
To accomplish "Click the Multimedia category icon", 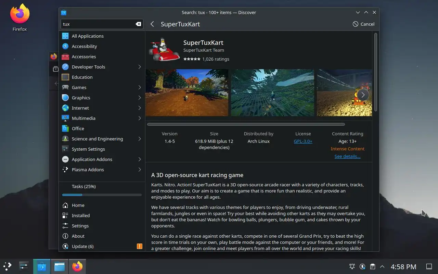I will pos(65,118).
